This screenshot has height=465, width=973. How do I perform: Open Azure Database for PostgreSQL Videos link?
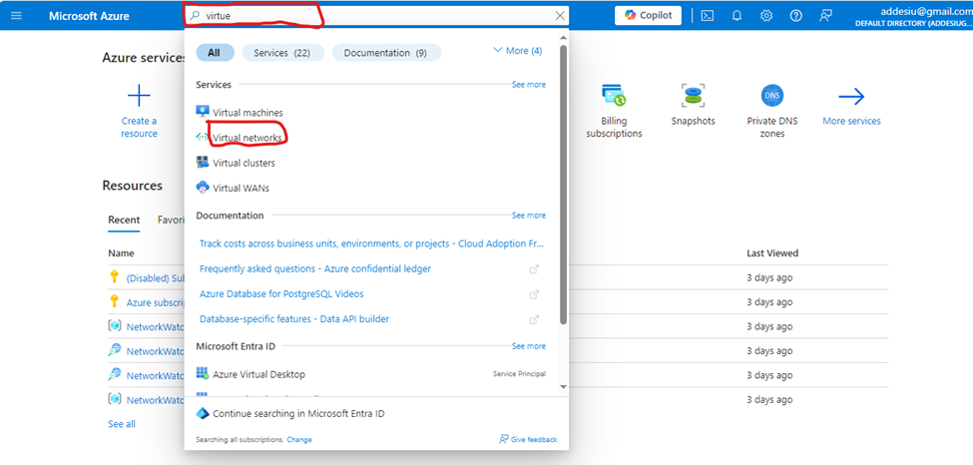tap(281, 293)
